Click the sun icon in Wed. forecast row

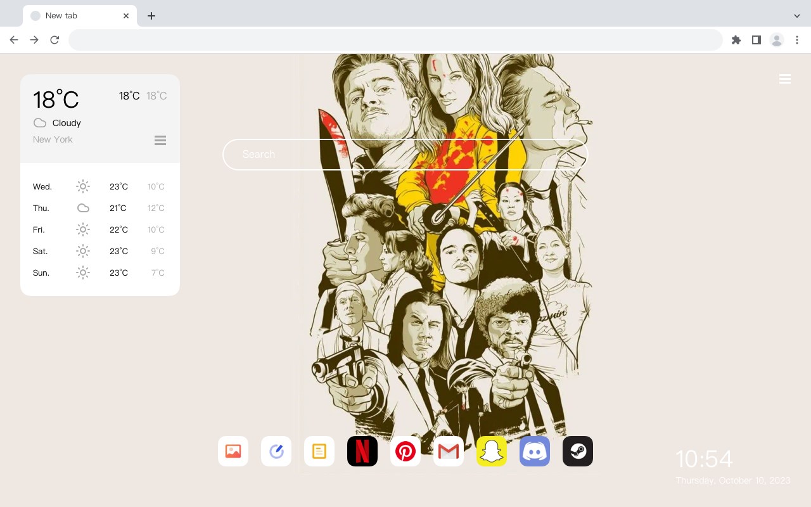(x=83, y=186)
